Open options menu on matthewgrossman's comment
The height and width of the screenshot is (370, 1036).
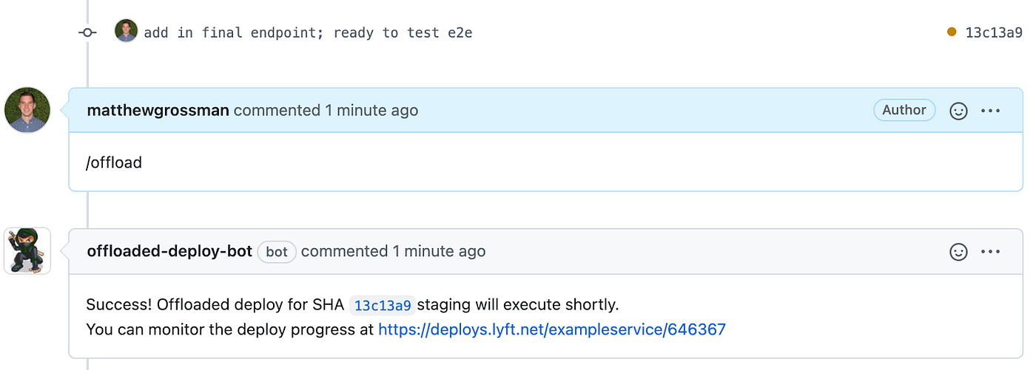(x=990, y=111)
